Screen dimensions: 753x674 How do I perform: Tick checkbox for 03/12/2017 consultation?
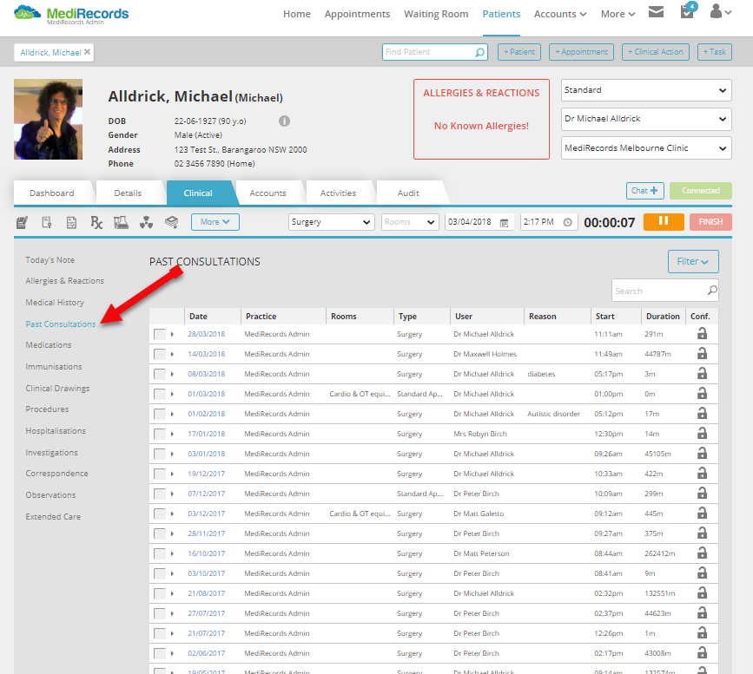[160, 514]
